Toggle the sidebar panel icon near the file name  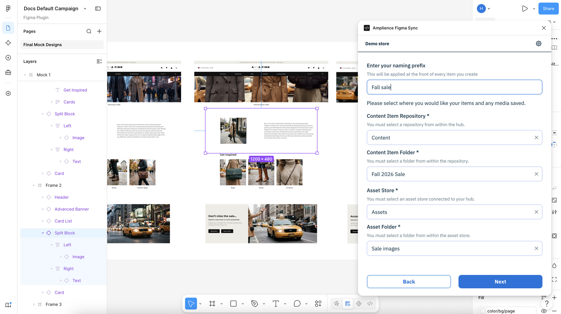click(x=98, y=9)
